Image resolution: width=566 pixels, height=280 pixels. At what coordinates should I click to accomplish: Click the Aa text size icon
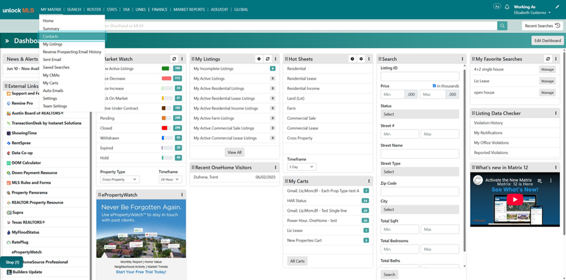(497, 6)
